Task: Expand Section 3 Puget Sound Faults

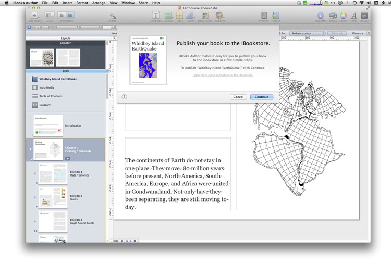Action: coord(35,221)
